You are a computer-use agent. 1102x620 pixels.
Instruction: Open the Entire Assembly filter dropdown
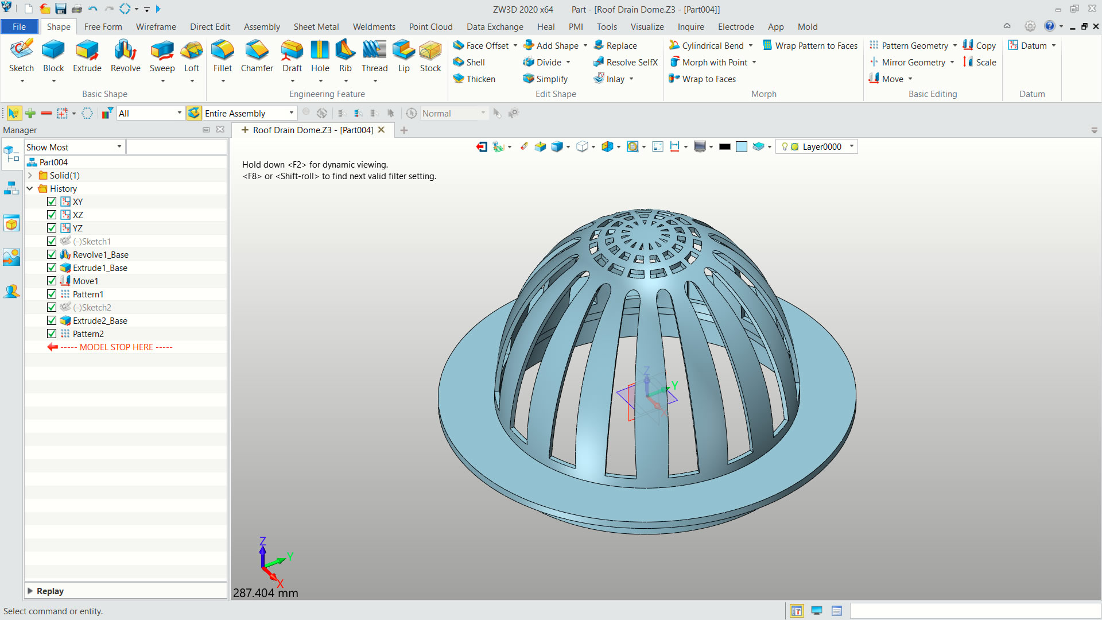(291, 114)
